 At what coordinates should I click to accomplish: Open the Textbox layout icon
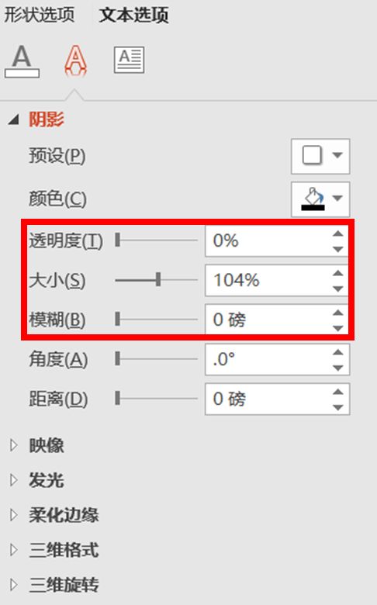pos(130,60)
